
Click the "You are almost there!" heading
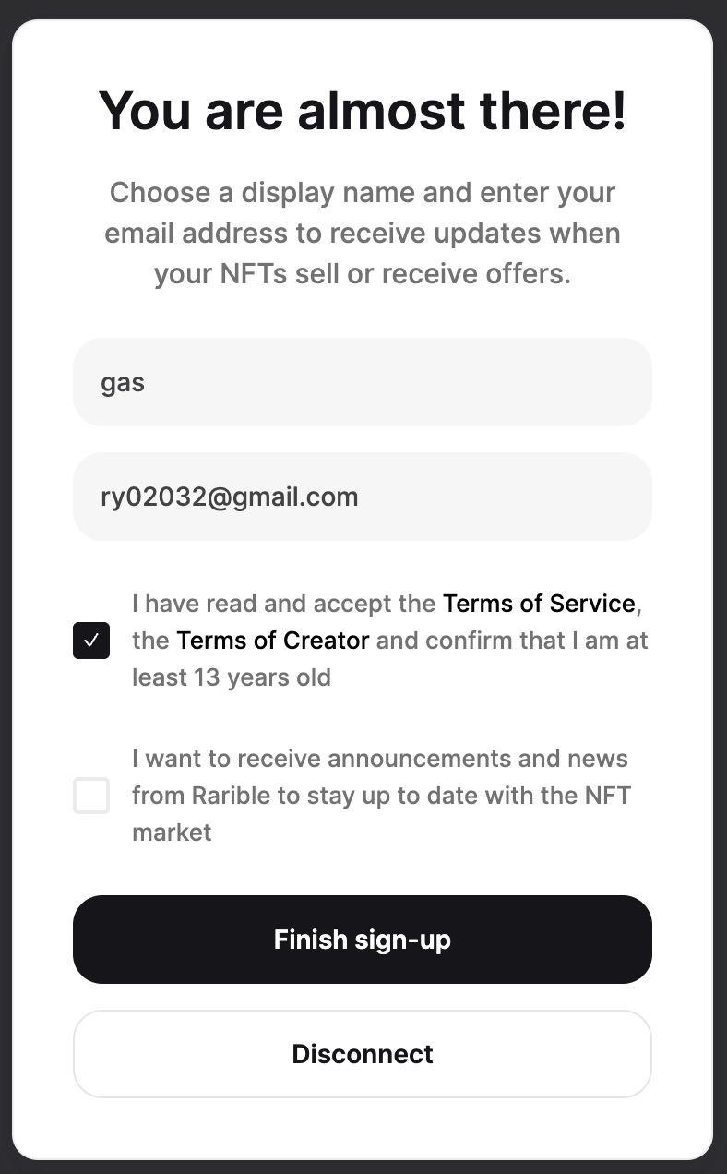point(363,111)
